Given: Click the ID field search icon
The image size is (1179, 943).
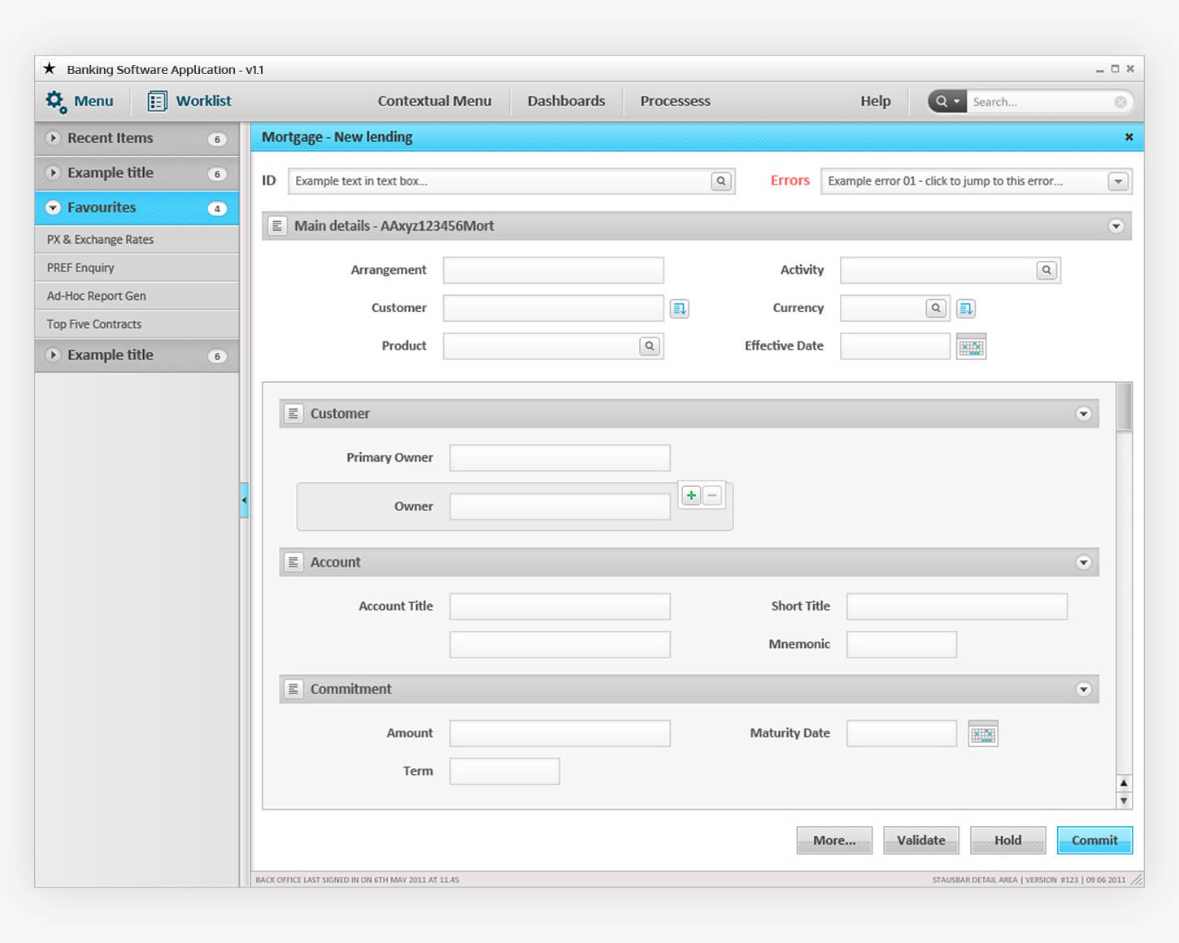Looking at the screenshot, I should click(x=720, y=181).
